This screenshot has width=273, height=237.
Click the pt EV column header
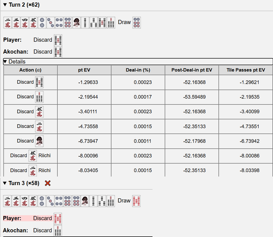point(84,70)
